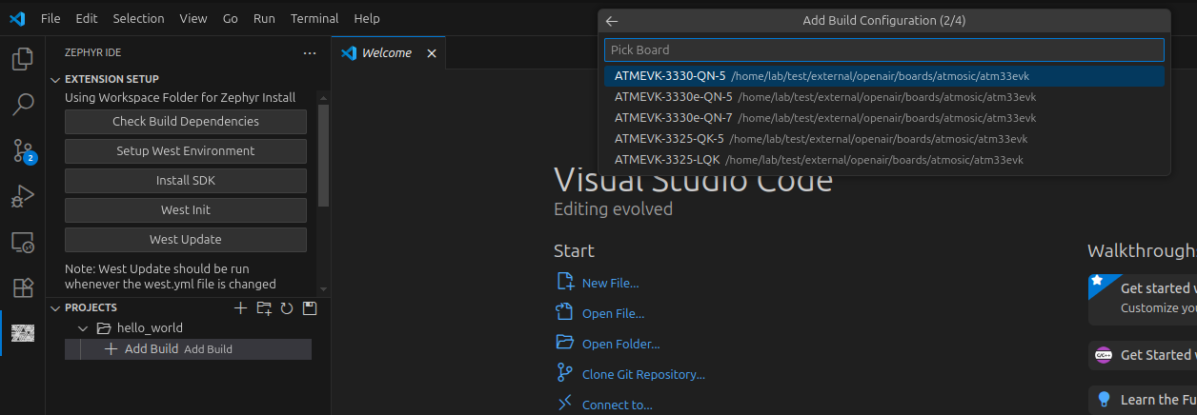Open the Help menu

click(x=366, y=18)
